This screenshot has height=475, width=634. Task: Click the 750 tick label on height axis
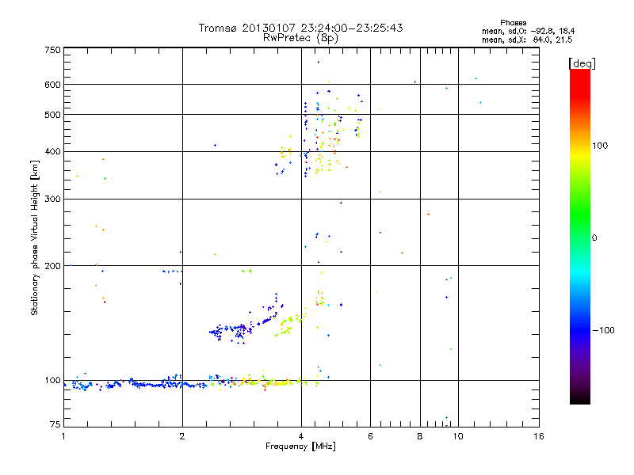pos(52,50)
